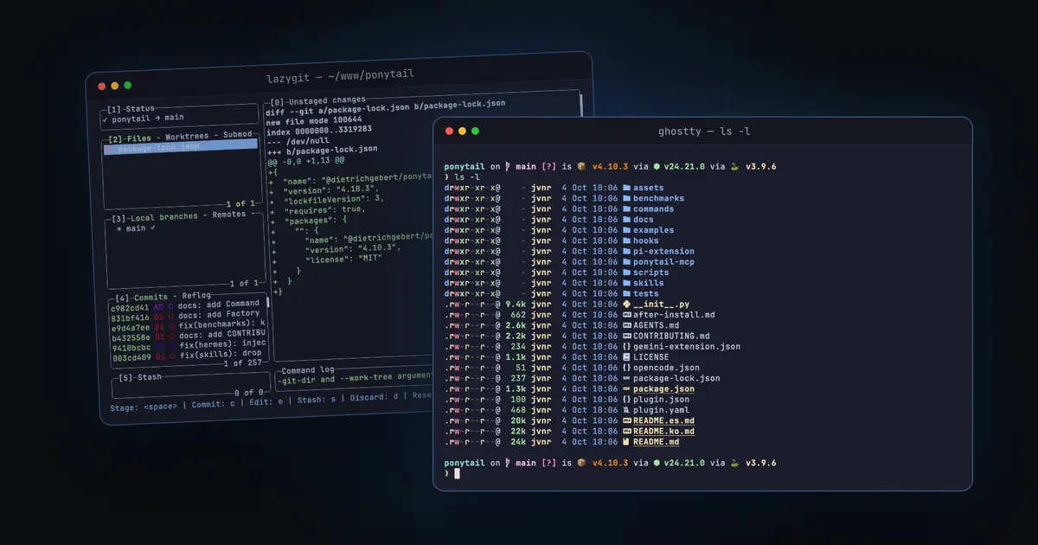Click the folder icon beside assets
Viewport: 1038px width, 545px height.
[x=626, y=188]
